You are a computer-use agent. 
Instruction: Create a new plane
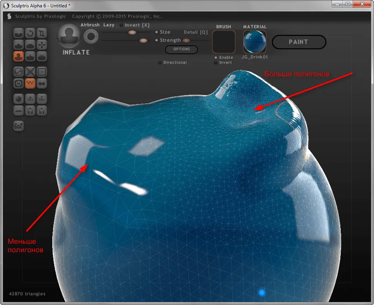coord(19,111)
